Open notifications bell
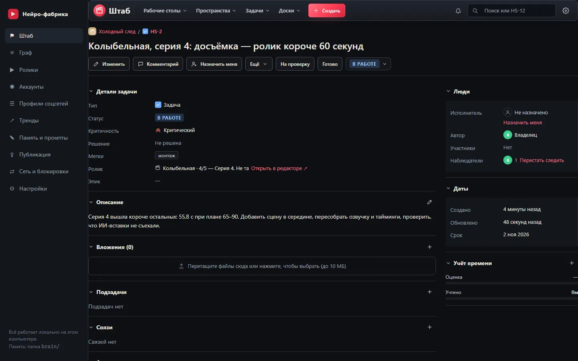Screen dimensions: 578x361 [x=458, y=11]
